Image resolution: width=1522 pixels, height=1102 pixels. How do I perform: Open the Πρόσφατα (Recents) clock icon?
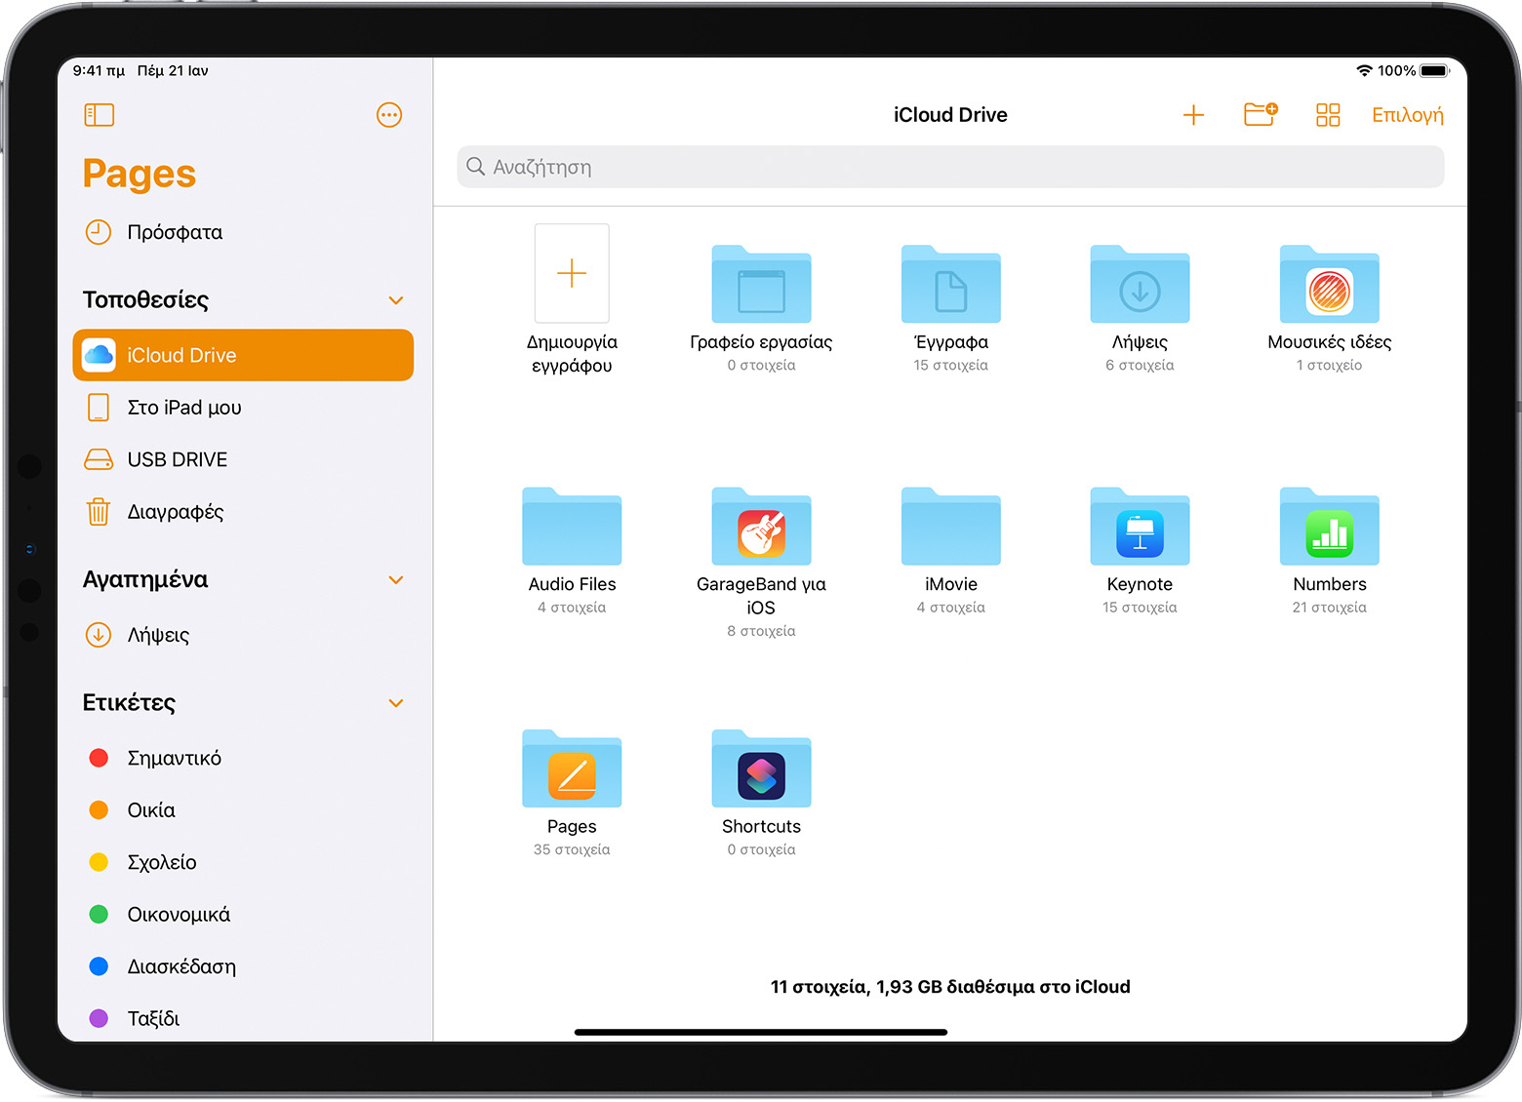click(99, 232)
